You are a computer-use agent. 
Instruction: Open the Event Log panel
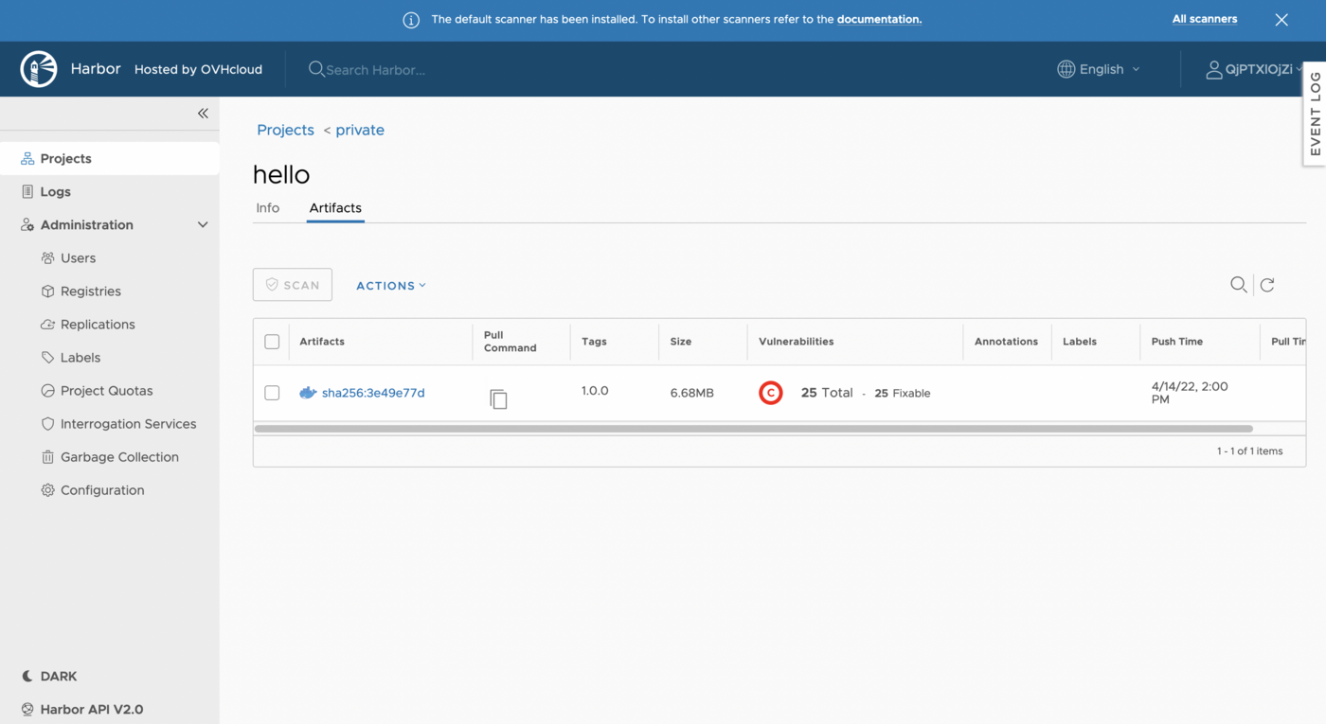[1315, 114]
